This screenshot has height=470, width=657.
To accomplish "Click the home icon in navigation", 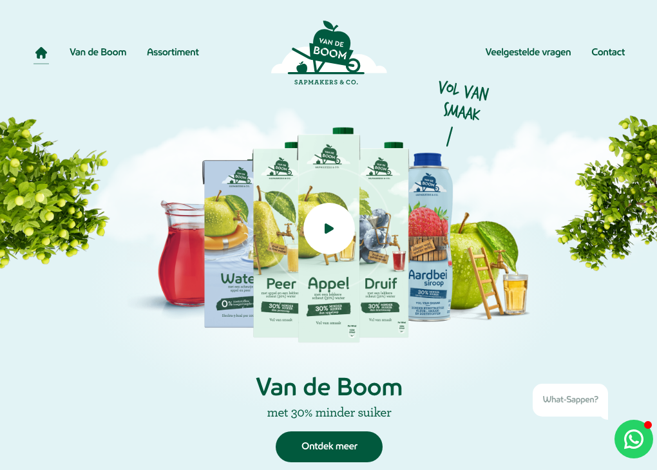I will tap(41, 53).
